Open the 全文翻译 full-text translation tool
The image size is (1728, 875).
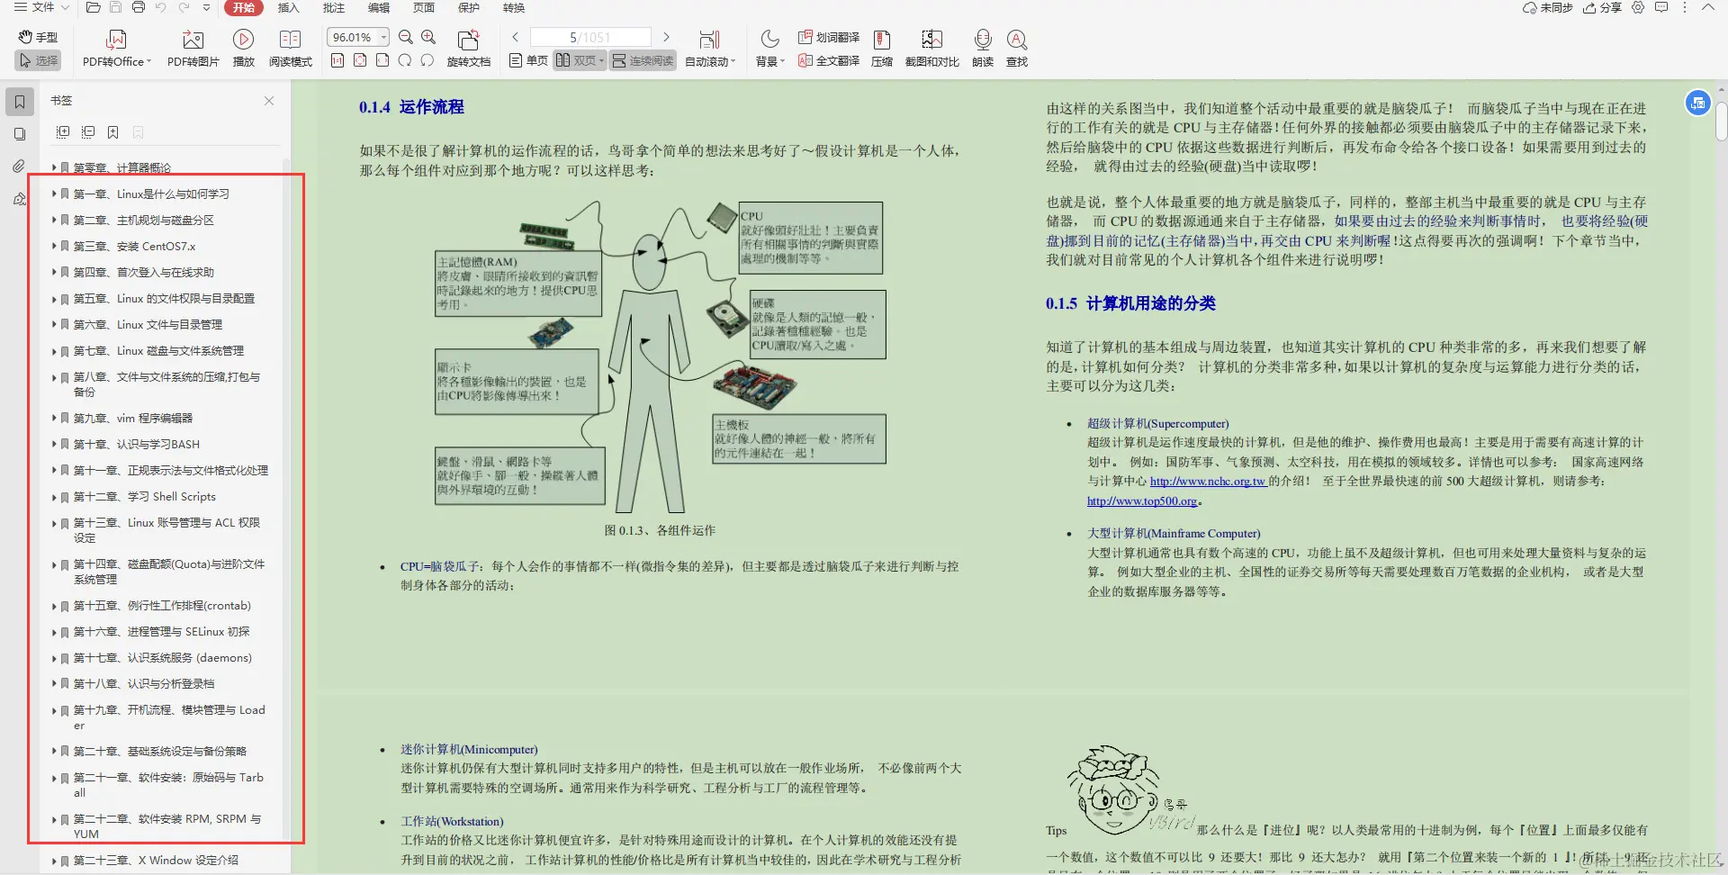828,61
